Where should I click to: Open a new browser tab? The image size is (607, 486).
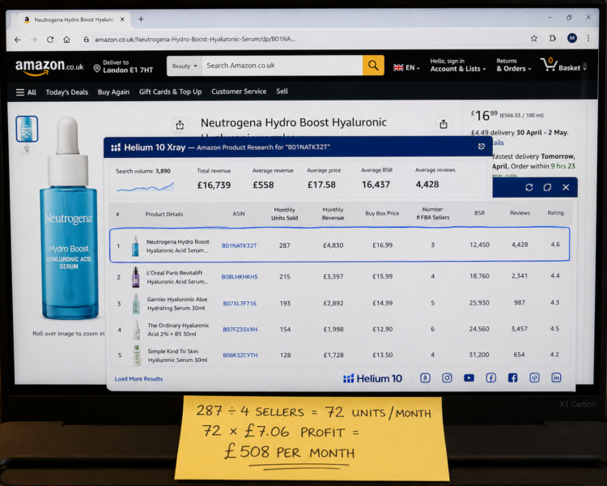click(141, 19)
